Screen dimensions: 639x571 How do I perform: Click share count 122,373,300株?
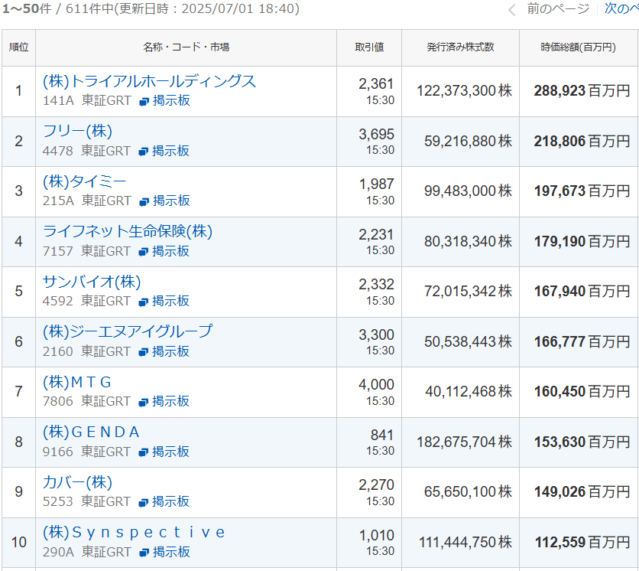(464, 91)
